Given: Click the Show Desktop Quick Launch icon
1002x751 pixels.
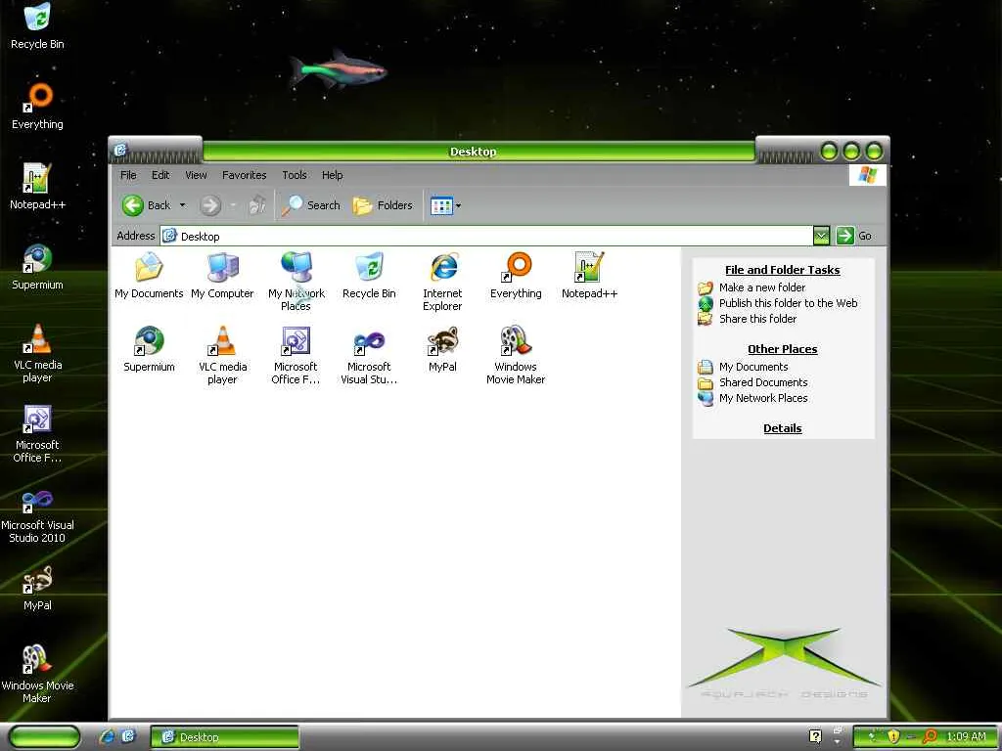Looking at the screenshot, I should coord(128,736).
